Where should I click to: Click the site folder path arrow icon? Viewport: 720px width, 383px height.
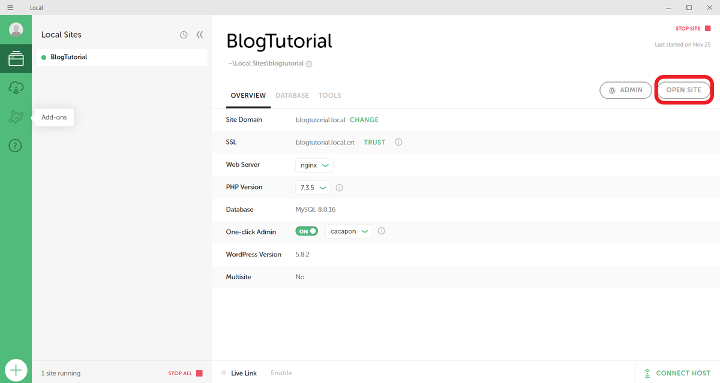coord(309,64)
